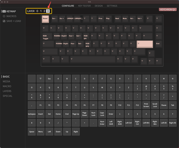The width and height of the screenshot is (179, 148).
Task: Switch to layer 2
Action: 44,11
